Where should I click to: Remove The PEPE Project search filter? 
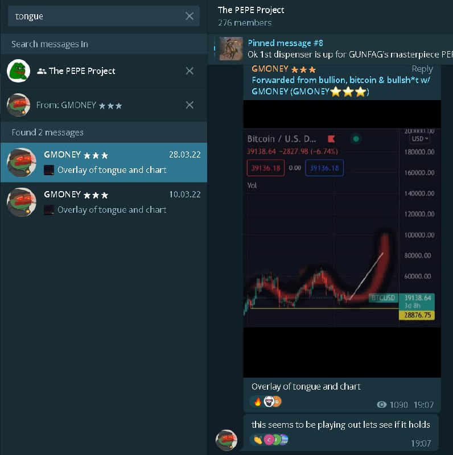190,71
